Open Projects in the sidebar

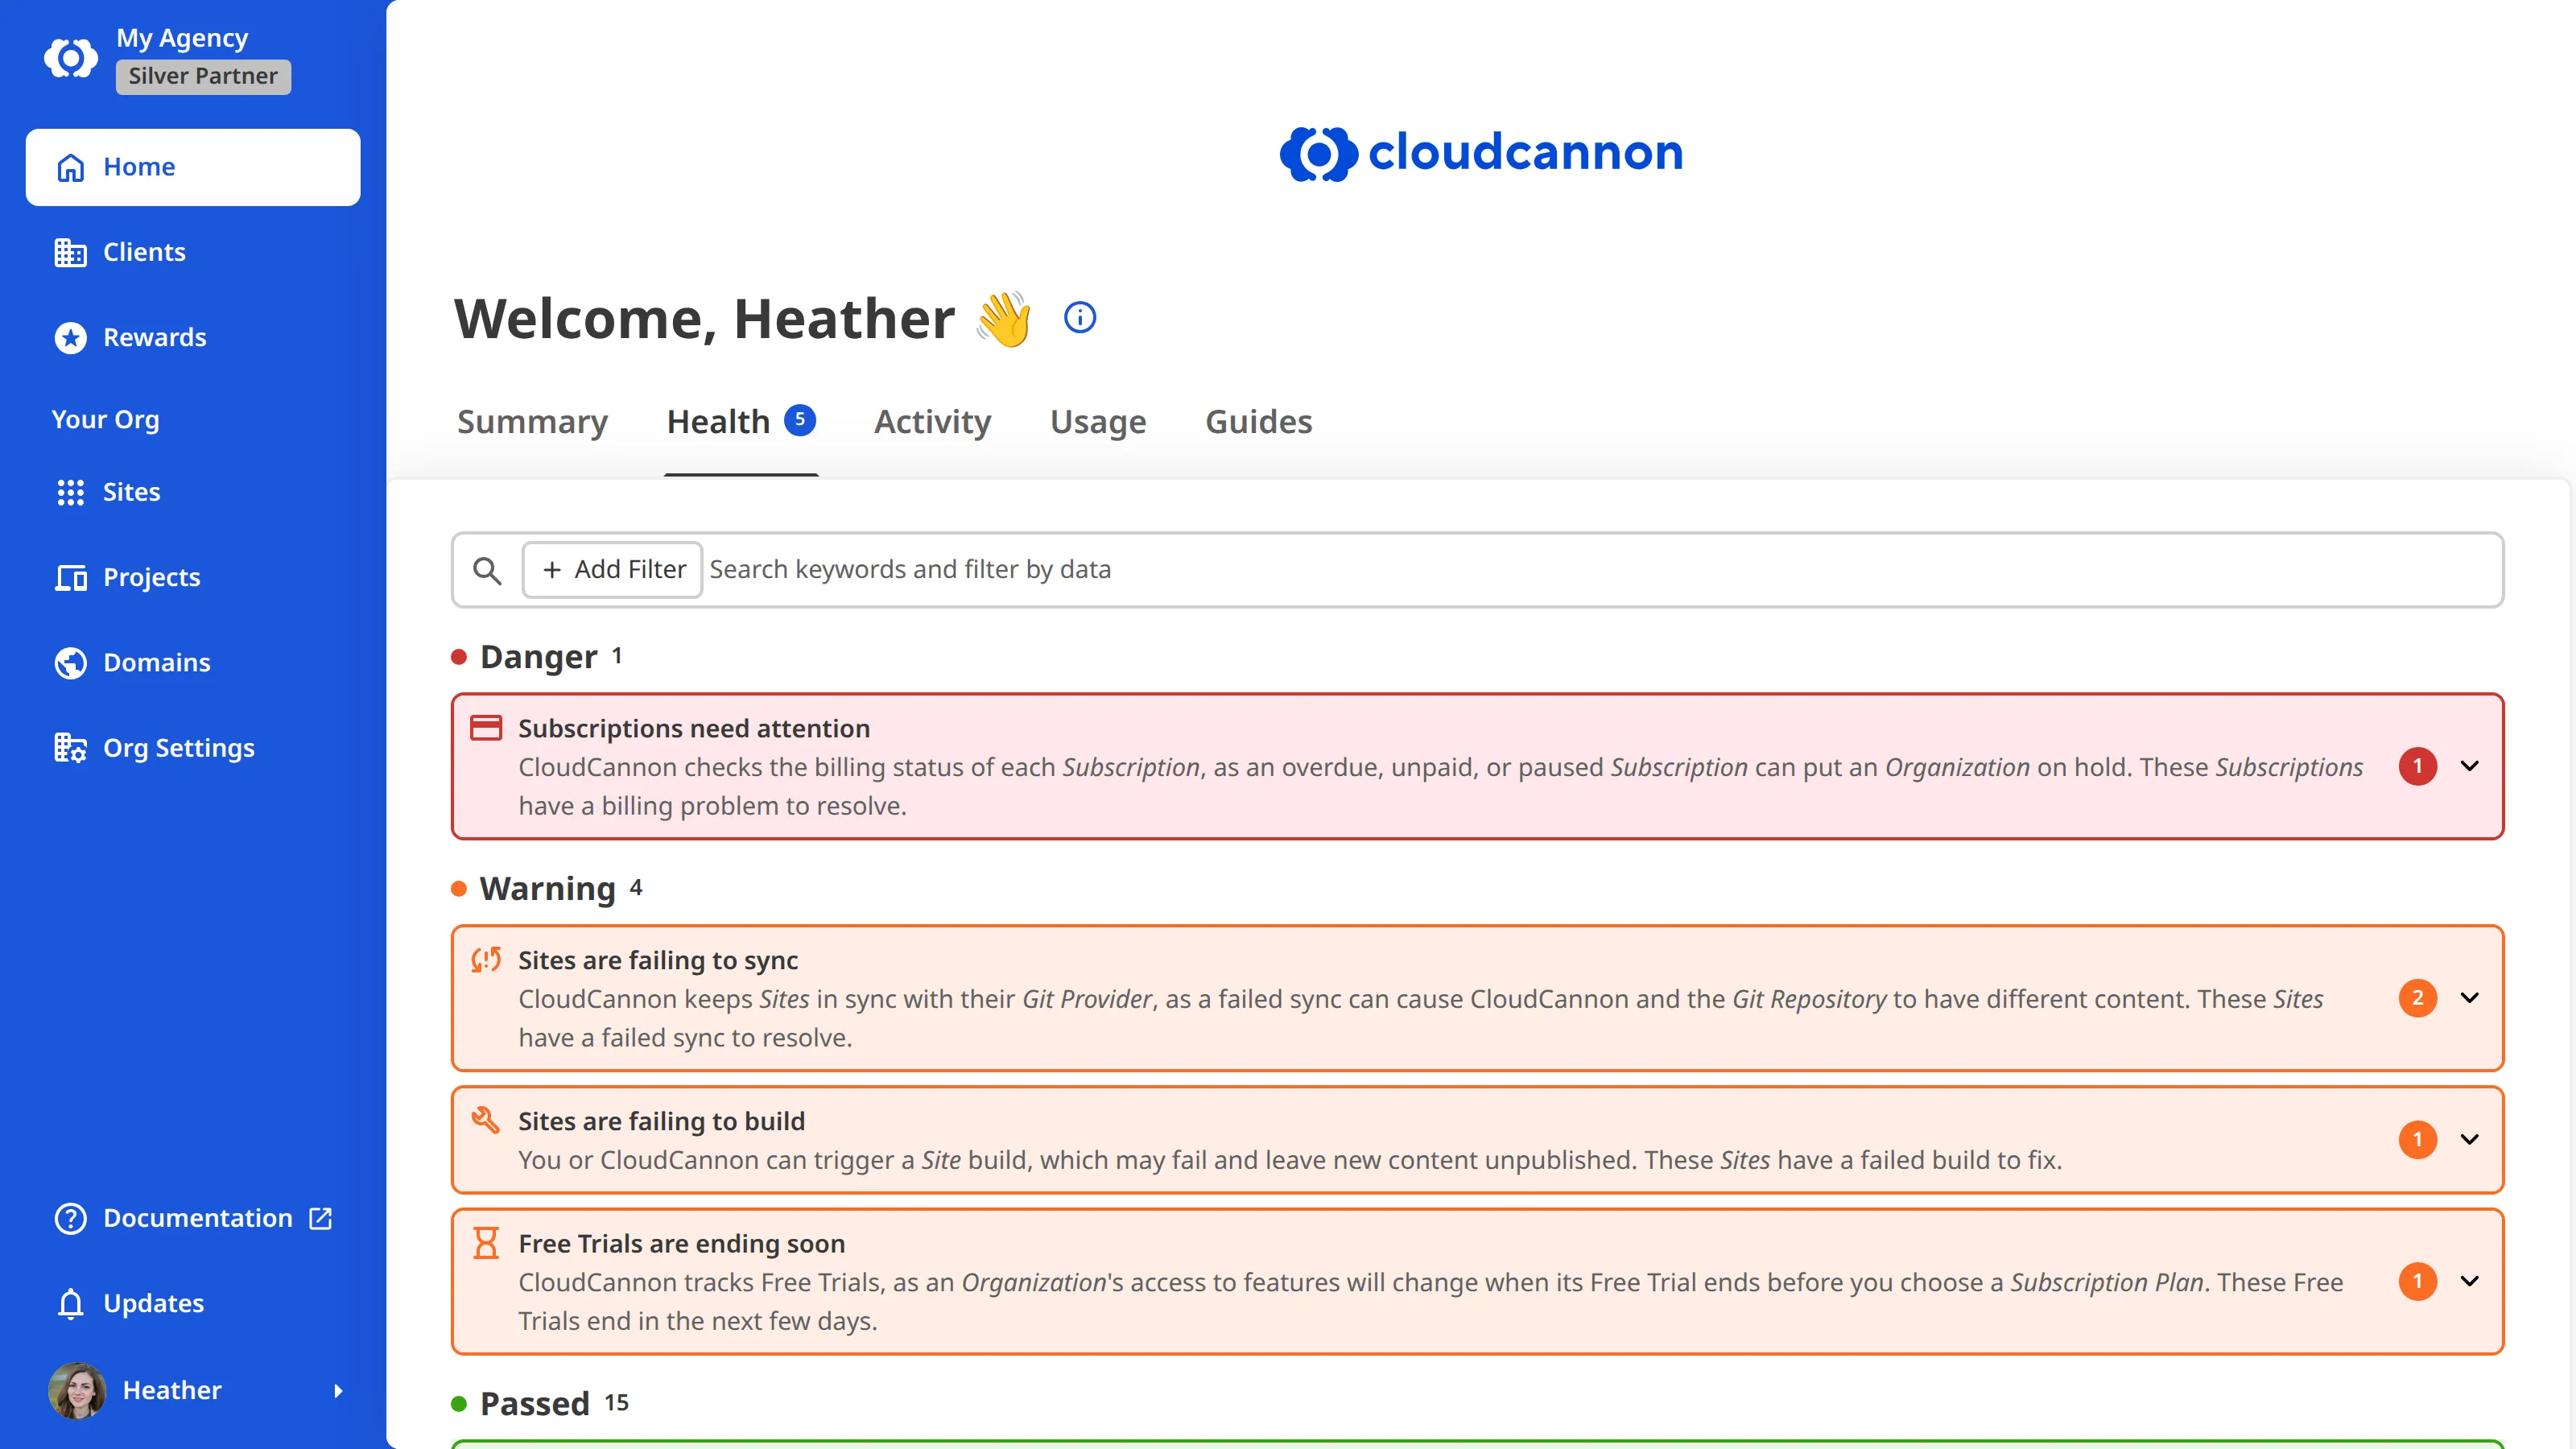[x=193, y=578]
